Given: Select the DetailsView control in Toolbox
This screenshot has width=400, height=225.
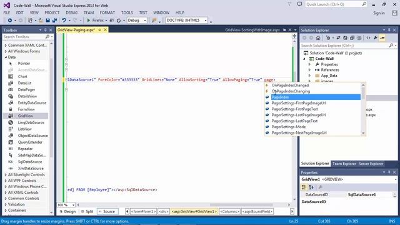Looking at the screenshot, I should pyautogui.click(x=27, y=96).
